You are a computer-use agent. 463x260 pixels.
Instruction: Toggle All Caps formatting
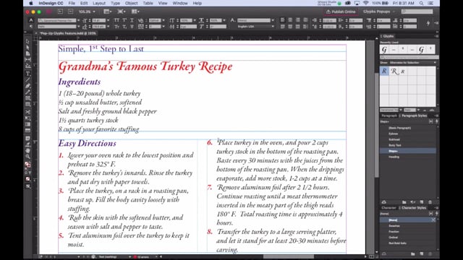point(116,20)
